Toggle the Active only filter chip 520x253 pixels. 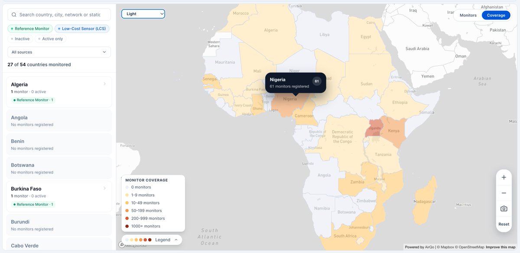pos(50,39)
